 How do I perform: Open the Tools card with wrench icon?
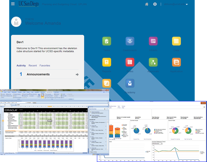pos(107,83)
